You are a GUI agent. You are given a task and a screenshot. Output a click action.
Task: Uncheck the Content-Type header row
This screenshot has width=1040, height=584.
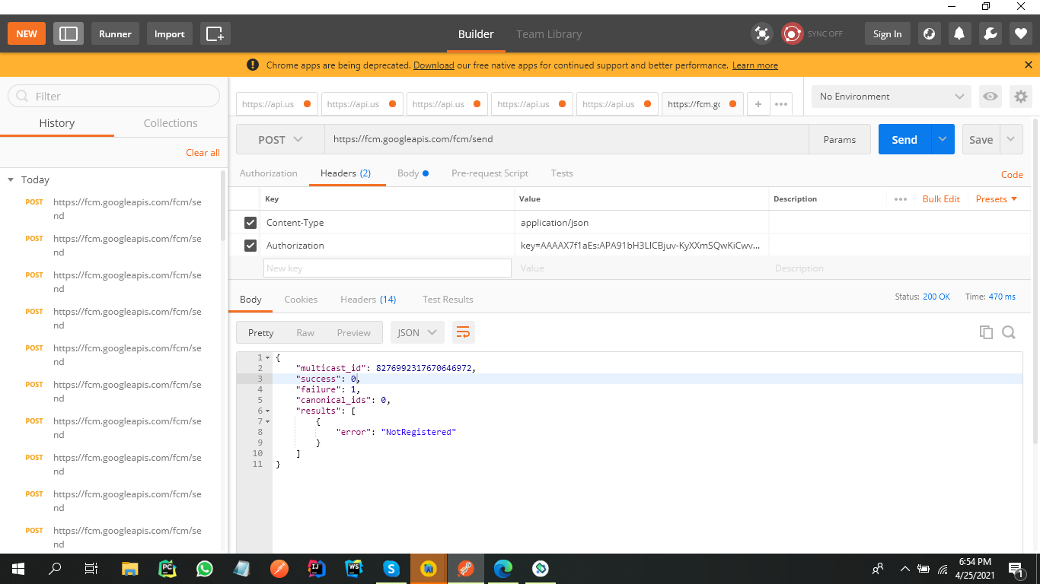[x=250, y=222]
